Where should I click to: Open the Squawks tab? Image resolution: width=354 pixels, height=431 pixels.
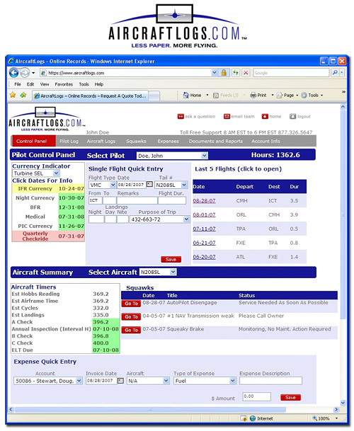click(x=136, y=142)
